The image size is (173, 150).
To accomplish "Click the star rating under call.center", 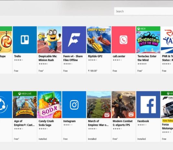I will click(x=117, y=60).
